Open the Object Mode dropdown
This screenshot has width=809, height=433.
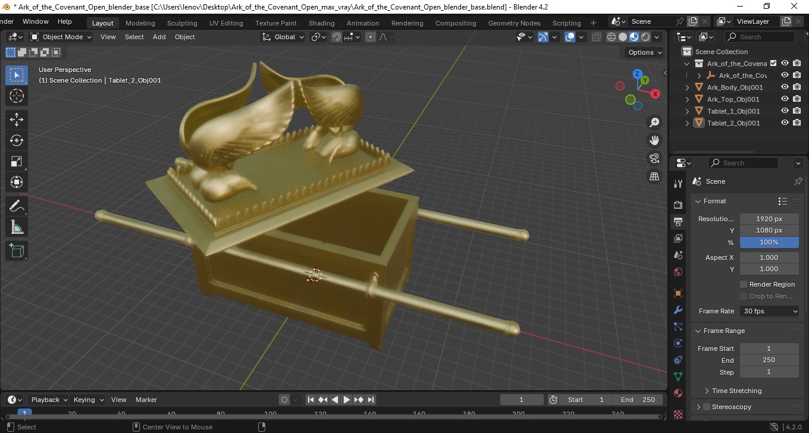pyautogui.click(x=61, y=37)
